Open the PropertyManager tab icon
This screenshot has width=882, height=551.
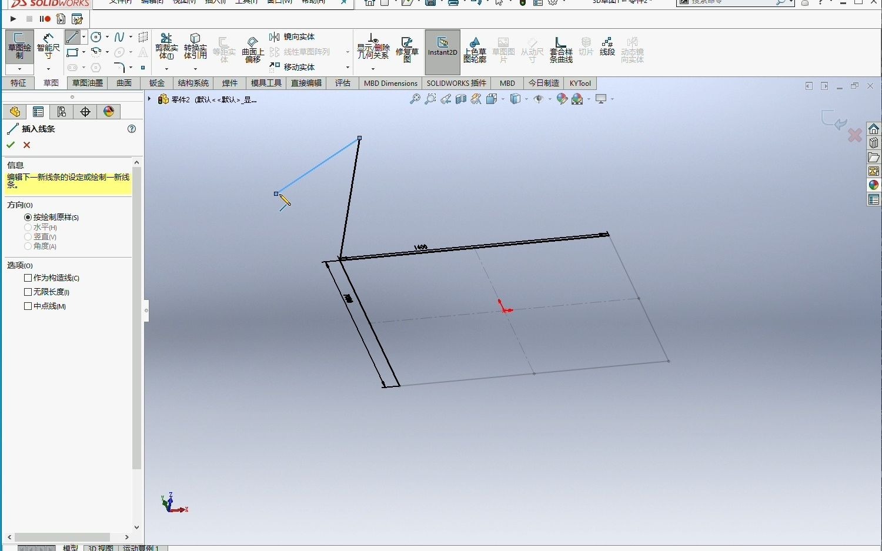pos(38,112)
